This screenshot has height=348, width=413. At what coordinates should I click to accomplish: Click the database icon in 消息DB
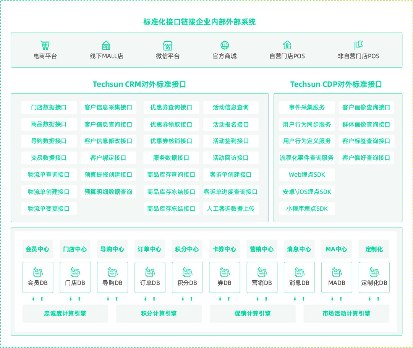click(300, 272)
